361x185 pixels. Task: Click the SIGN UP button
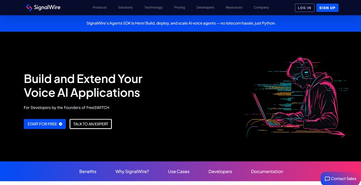tap(327, 8)
